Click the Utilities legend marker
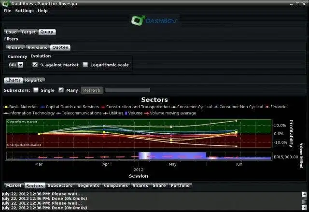This screenshot has width=309, height=212. coord(106,113)
